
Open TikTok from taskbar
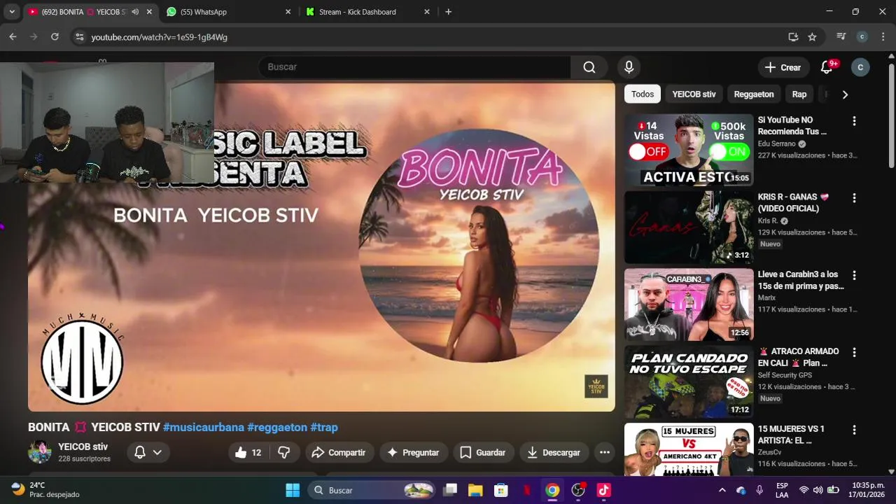[x=603, y=490]
